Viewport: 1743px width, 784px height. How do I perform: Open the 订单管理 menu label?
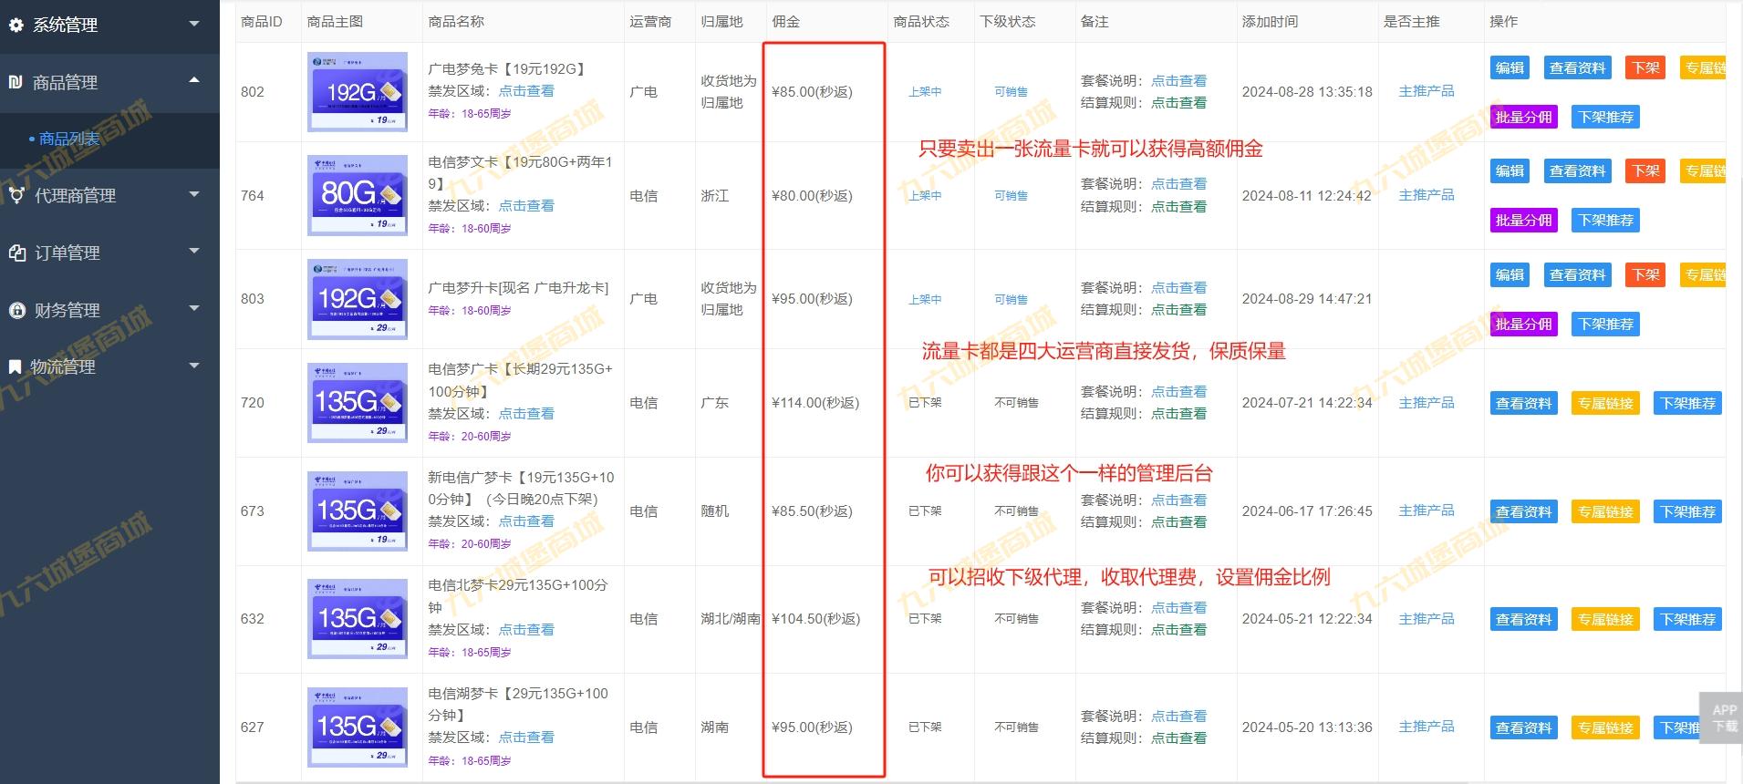[x=67, y=253]
